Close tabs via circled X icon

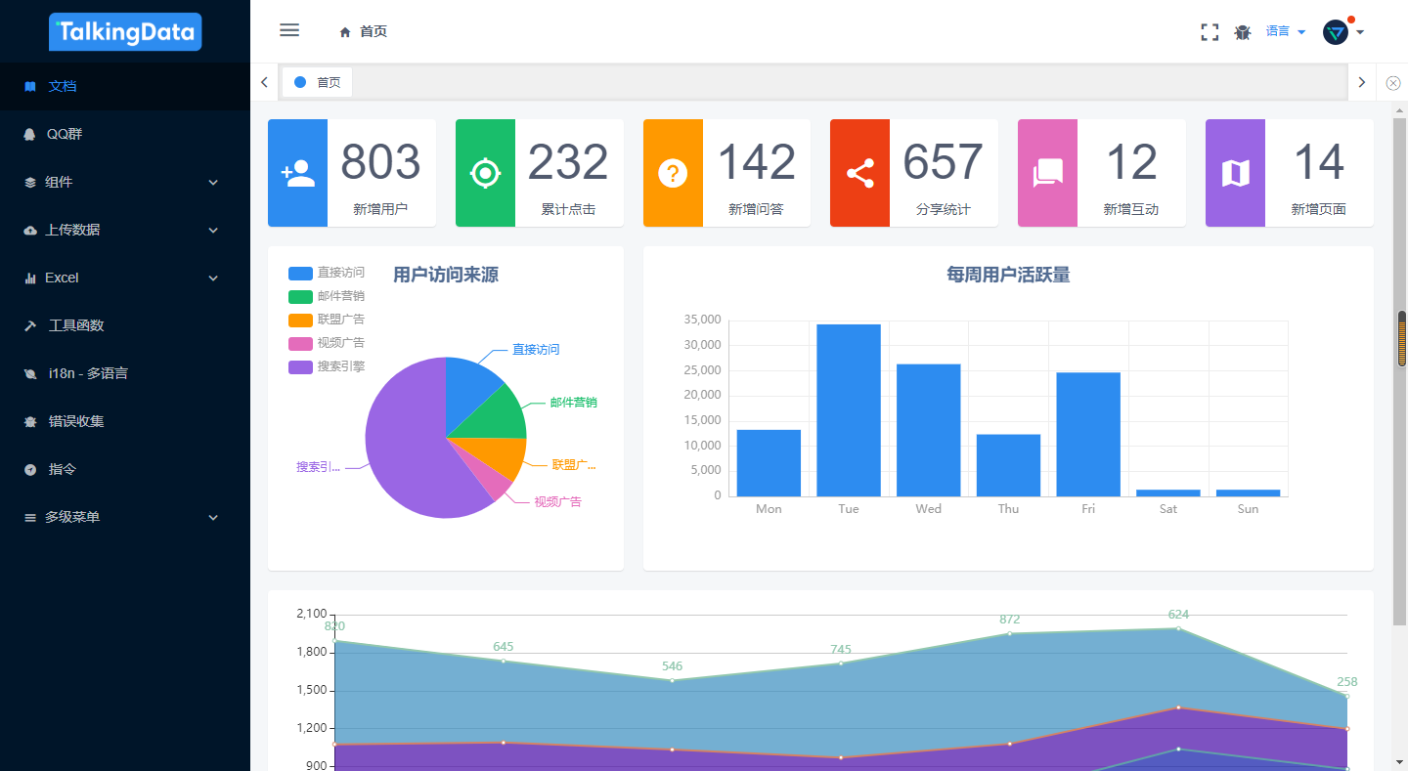click(x=1393, y=83)
